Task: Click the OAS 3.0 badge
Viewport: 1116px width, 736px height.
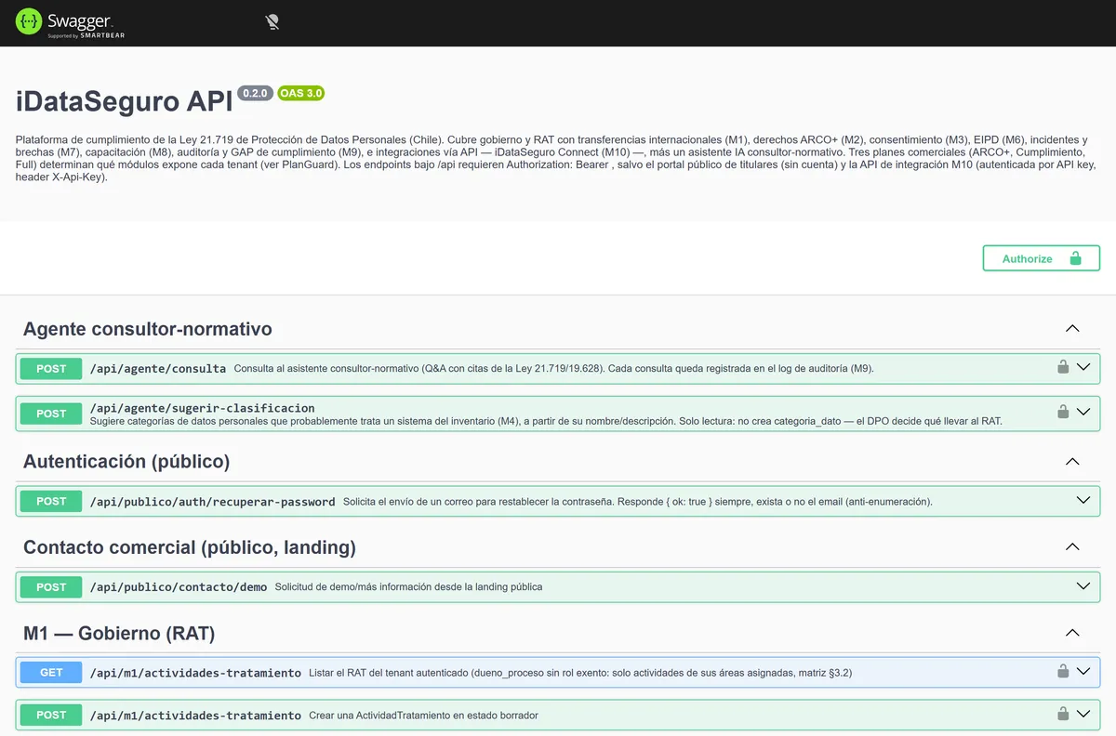Action: 300,93
